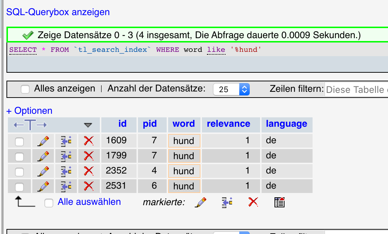Open SQL-Querybox anzeigen
The height and width of the screenshot is (234, 388).
coord(57,12)
